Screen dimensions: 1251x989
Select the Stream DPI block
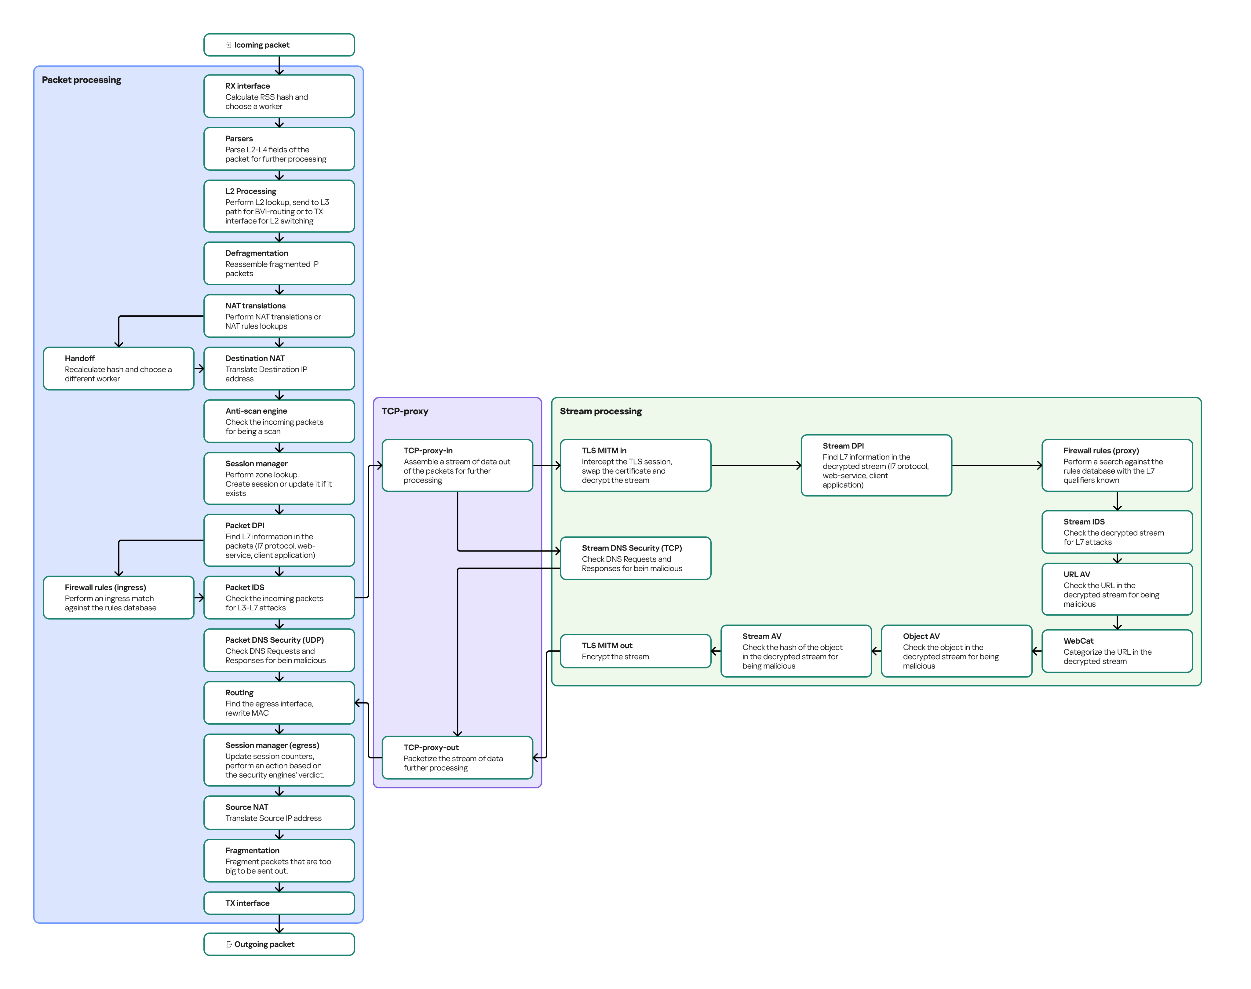[877, 466]
